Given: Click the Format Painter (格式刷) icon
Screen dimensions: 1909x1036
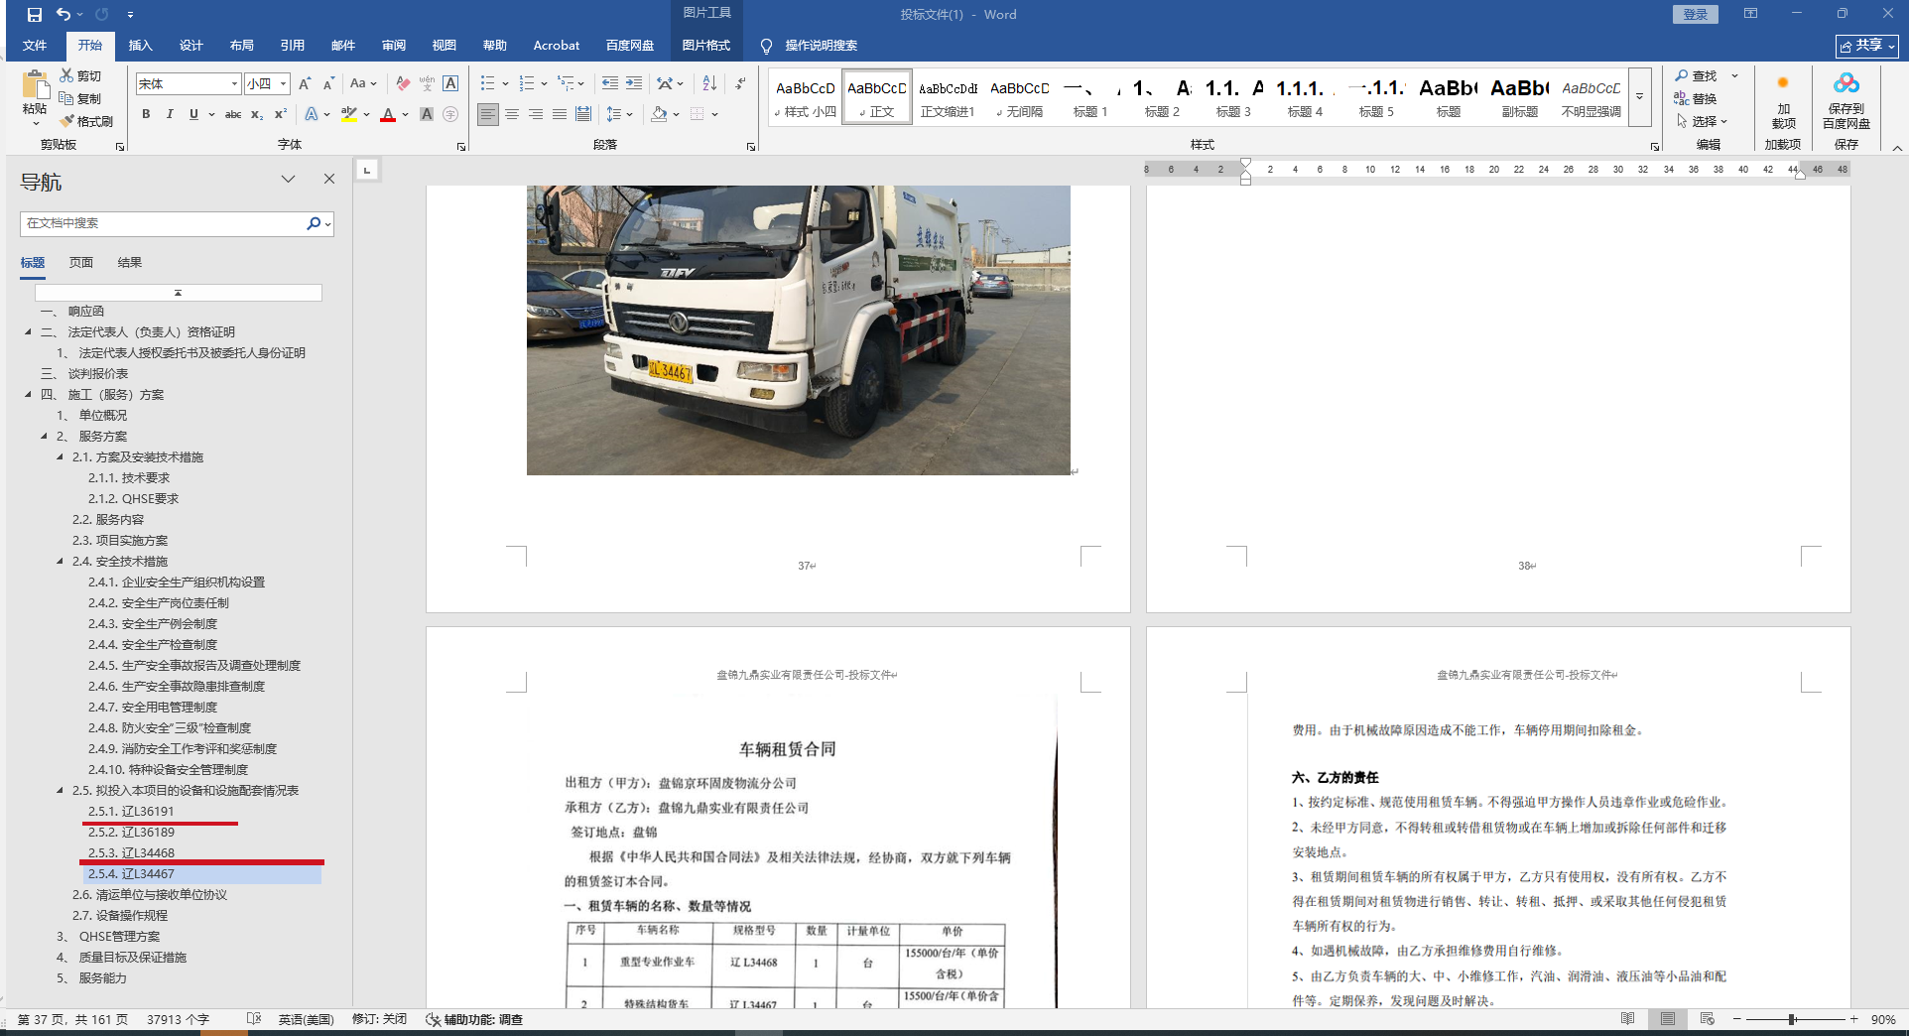Looking at the screenshot, I should (67, 121).
